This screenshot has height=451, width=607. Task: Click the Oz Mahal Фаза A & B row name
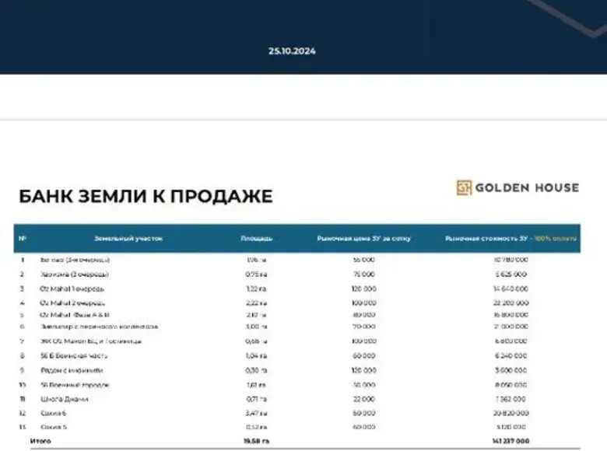[x=75, y=315]
